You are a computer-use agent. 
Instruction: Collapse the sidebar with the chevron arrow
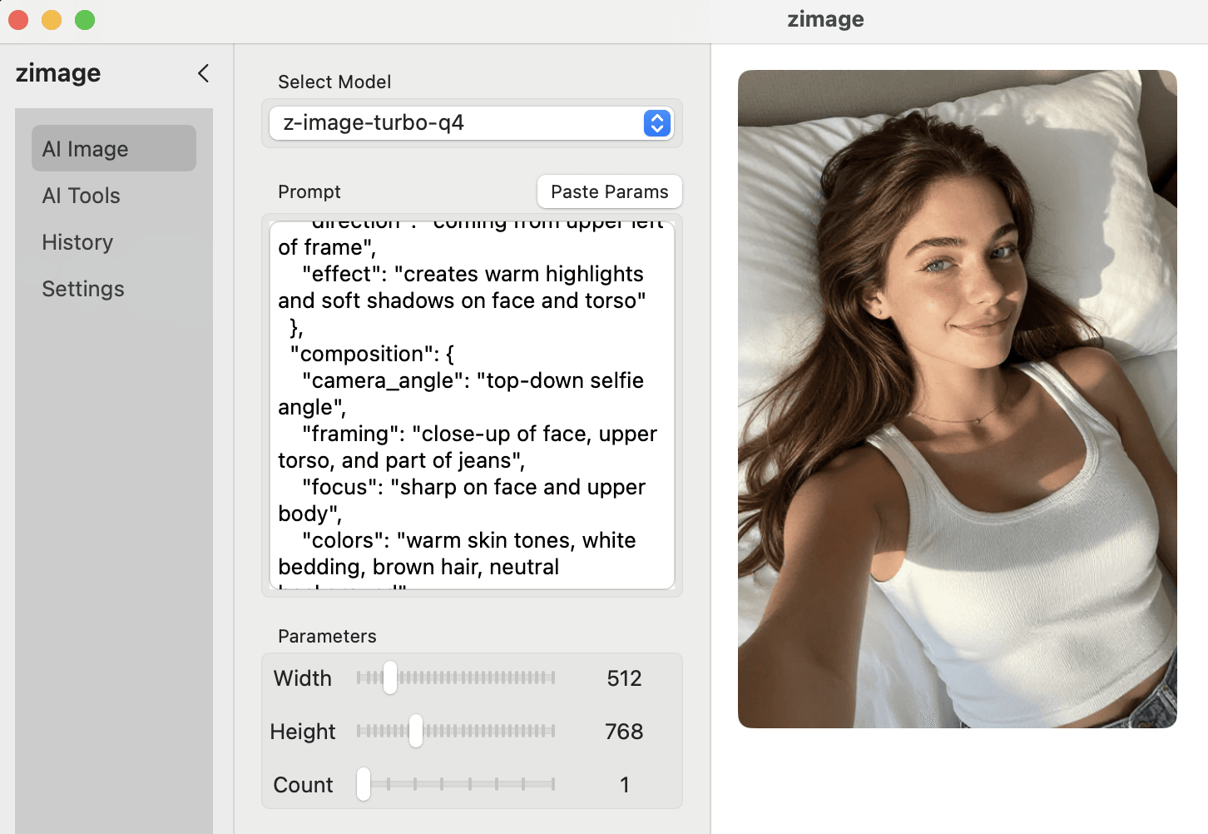[203, 73]
